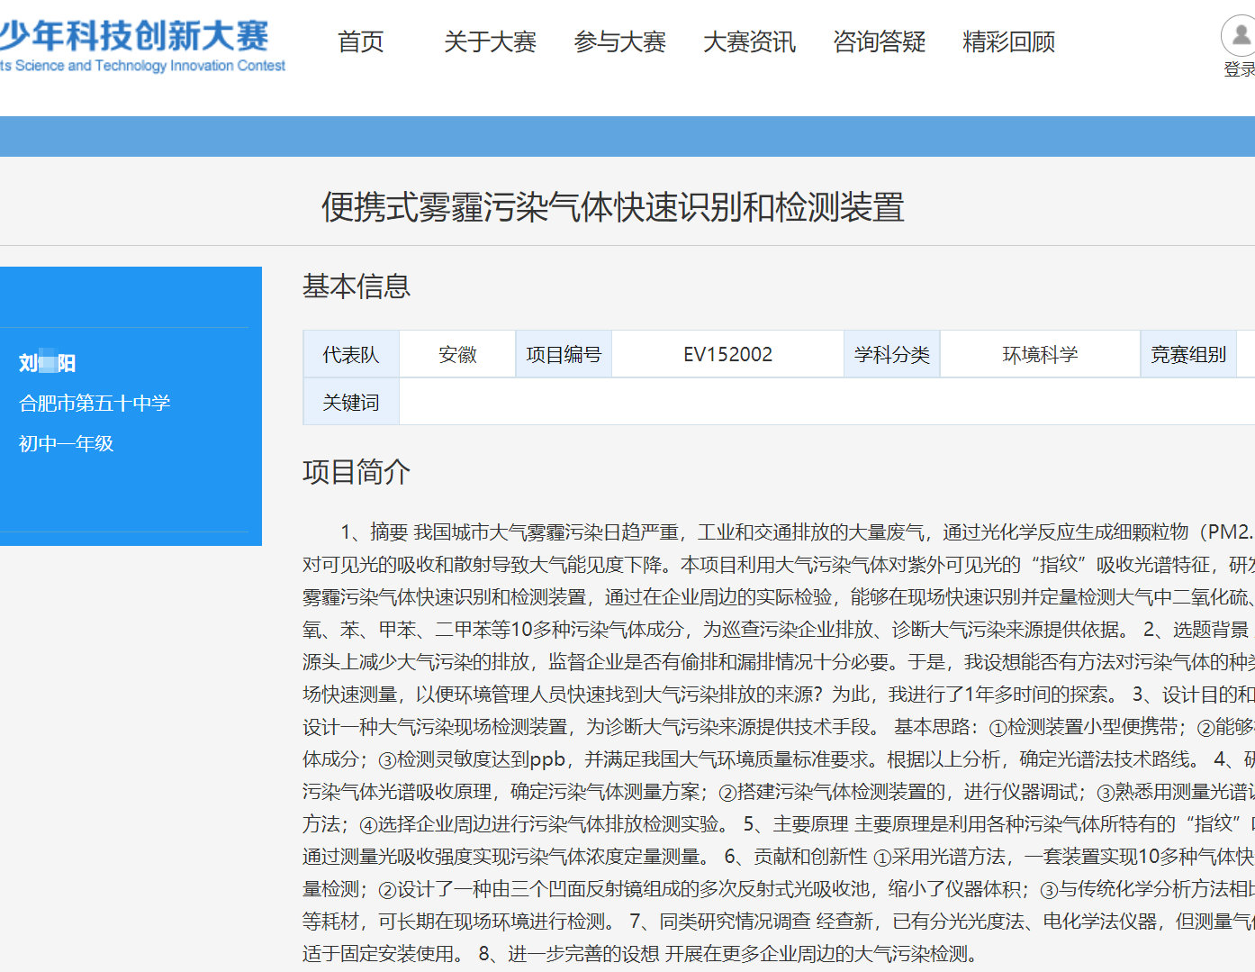Click 初中一年级 in the blue sidebar
This screenshot has height=972, width=1255.
pyautogui.click(x=64, y=443)
